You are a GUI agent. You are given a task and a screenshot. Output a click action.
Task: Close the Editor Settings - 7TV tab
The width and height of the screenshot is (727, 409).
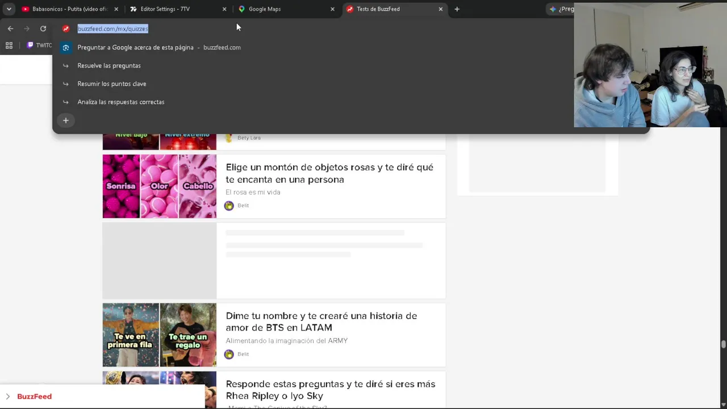coord(224,9)
